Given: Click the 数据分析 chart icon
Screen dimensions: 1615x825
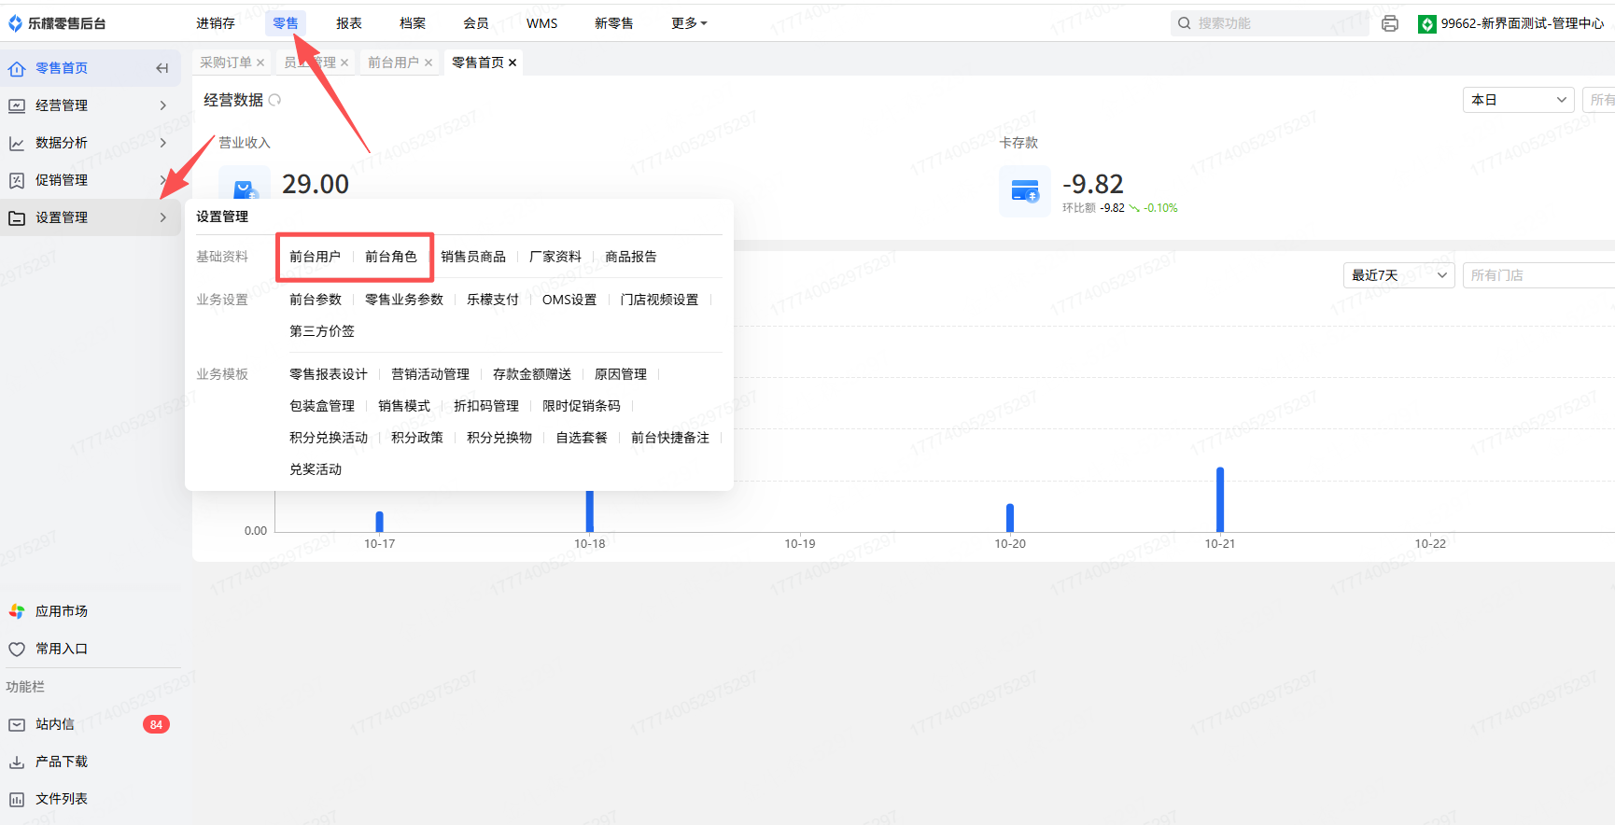Looking at the screenshot, I should click(17, 143).
